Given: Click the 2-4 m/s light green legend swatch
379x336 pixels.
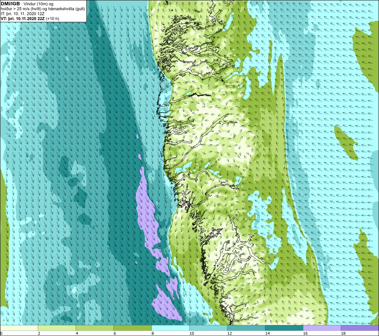Looking at the screenshot, I should (57, 328).
